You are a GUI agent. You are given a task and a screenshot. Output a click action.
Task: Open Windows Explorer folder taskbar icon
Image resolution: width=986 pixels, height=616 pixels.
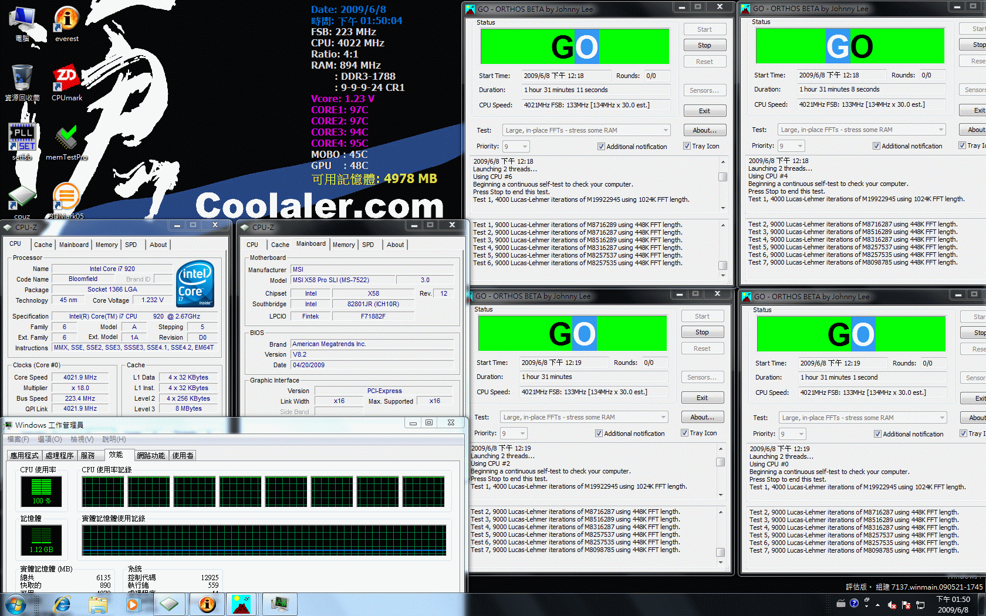click(x=98, y=604)
